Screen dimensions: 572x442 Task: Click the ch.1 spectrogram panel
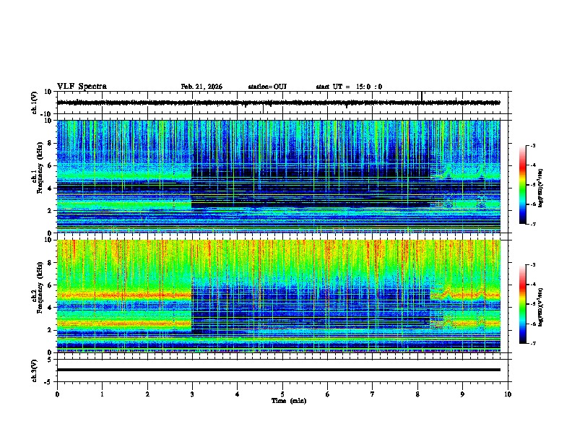[278, 176]
